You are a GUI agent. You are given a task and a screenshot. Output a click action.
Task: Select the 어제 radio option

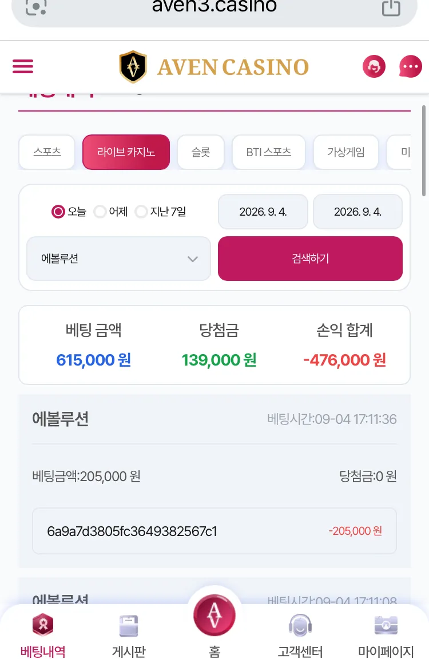100,212
